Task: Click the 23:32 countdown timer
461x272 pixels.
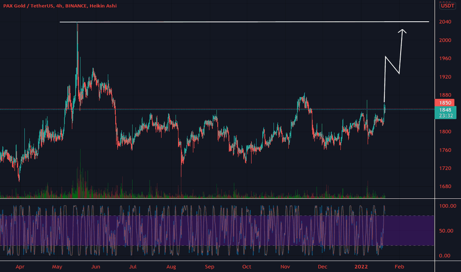Action: 446,116
